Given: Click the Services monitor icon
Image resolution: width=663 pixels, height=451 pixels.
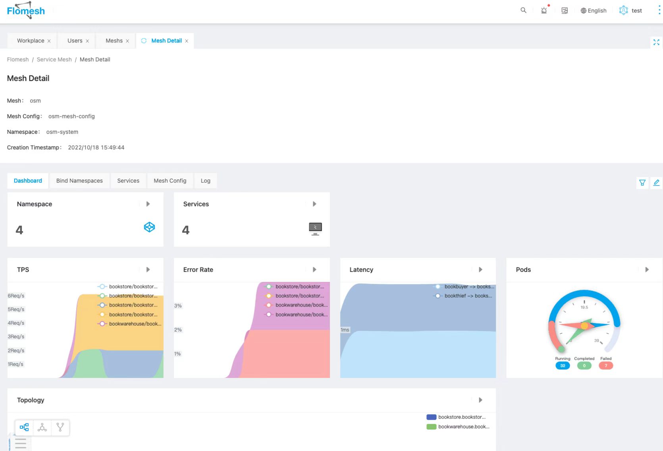Looking at the screenshot, I should pos(315,229).
